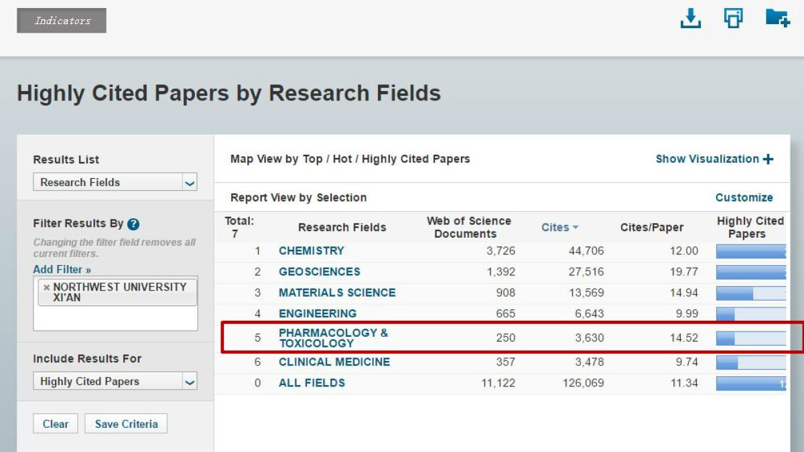Click the plus icon beside Show Visualization
Viewport: 804px width, 452px height.
[768, 159]
